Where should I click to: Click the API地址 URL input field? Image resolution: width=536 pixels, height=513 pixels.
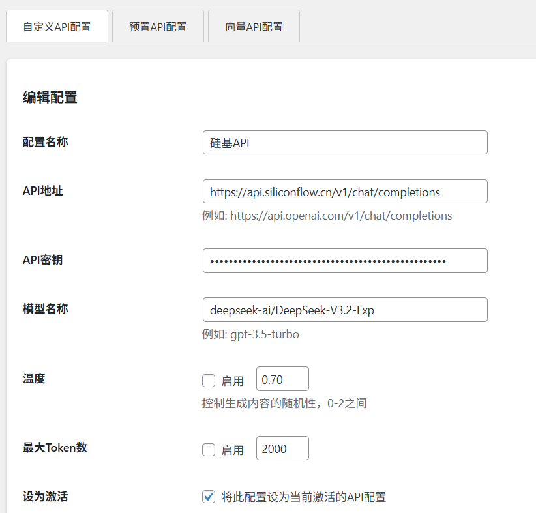pyautogui.click(x=345, y=192)
